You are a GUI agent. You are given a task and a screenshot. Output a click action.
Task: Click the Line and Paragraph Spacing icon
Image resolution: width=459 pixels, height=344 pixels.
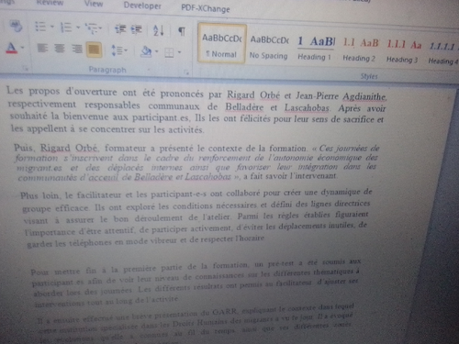coord(117,50)
